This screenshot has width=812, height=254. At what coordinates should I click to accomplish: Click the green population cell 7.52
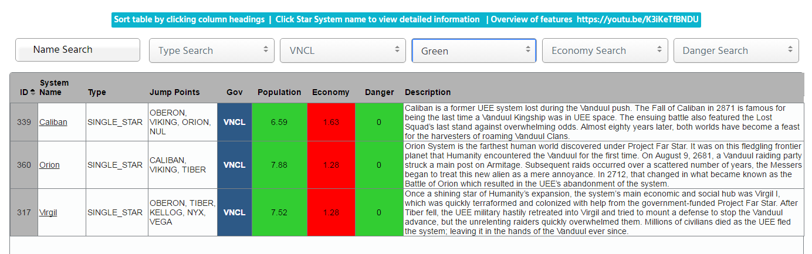[279, 212]
